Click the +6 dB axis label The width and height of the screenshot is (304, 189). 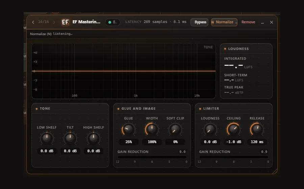35,53
